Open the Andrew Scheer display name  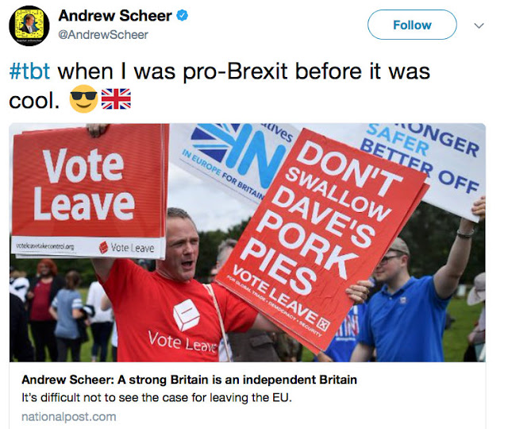click(x=115, y=16)
